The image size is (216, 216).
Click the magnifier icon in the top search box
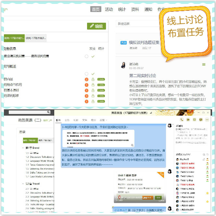point(48,112)
